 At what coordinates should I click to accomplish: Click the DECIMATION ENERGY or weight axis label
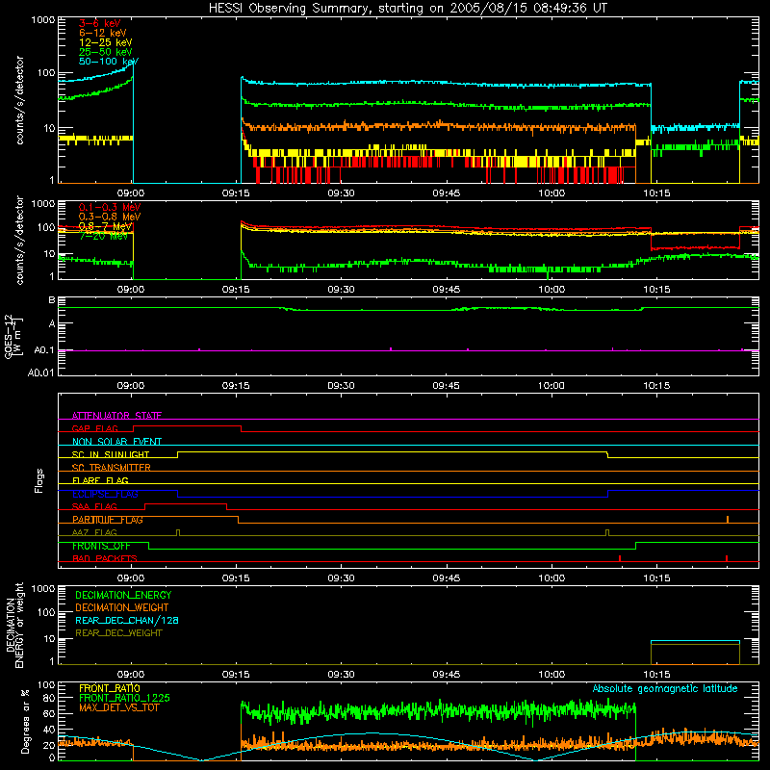[14, 625]
